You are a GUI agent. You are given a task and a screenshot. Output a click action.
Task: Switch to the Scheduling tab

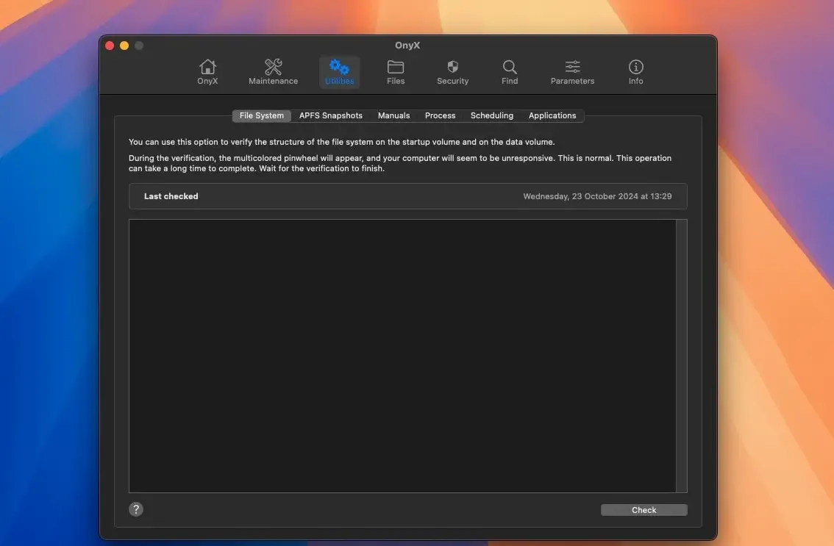pyautogui.click(x=492, y=115)
